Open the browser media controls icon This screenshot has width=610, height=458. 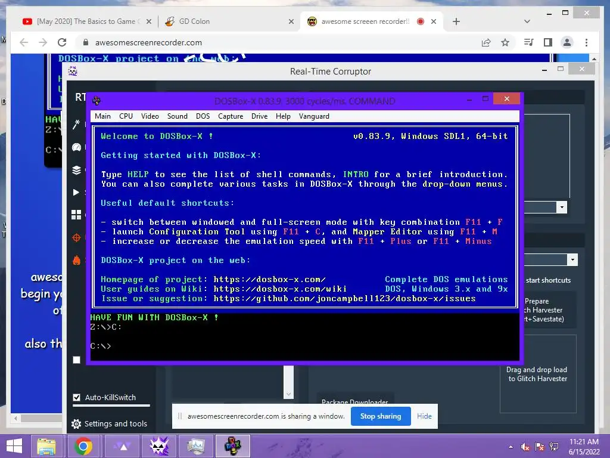[x=529, y=42]
